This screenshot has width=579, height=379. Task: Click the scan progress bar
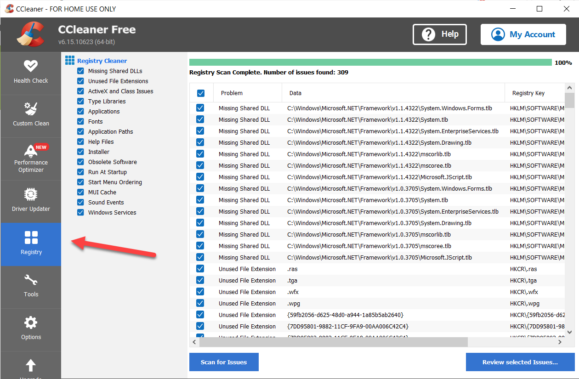click(370, 62)
